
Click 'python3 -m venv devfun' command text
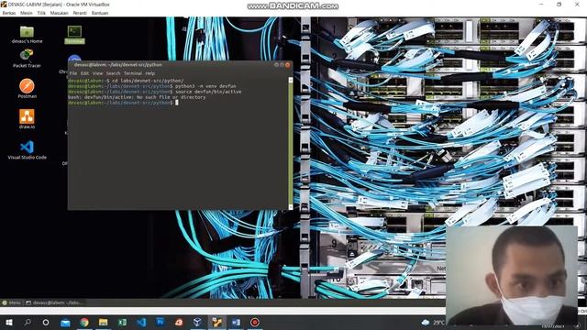click(x=205, y=86)
